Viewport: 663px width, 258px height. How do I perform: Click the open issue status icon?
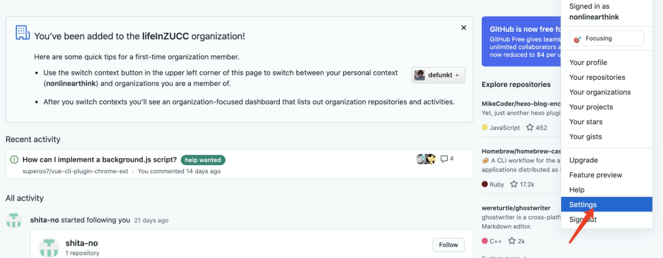coord(14,160)
